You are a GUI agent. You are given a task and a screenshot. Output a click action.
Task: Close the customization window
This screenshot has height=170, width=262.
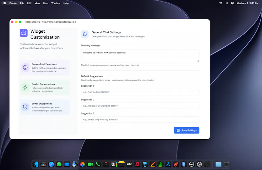tap(12, 22)
